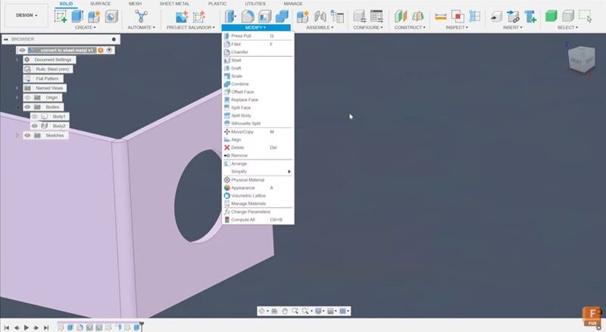Viewport: 606px width, 332px height.
Task: Open the CREATE dropdown menu
Action: point(86,27)
